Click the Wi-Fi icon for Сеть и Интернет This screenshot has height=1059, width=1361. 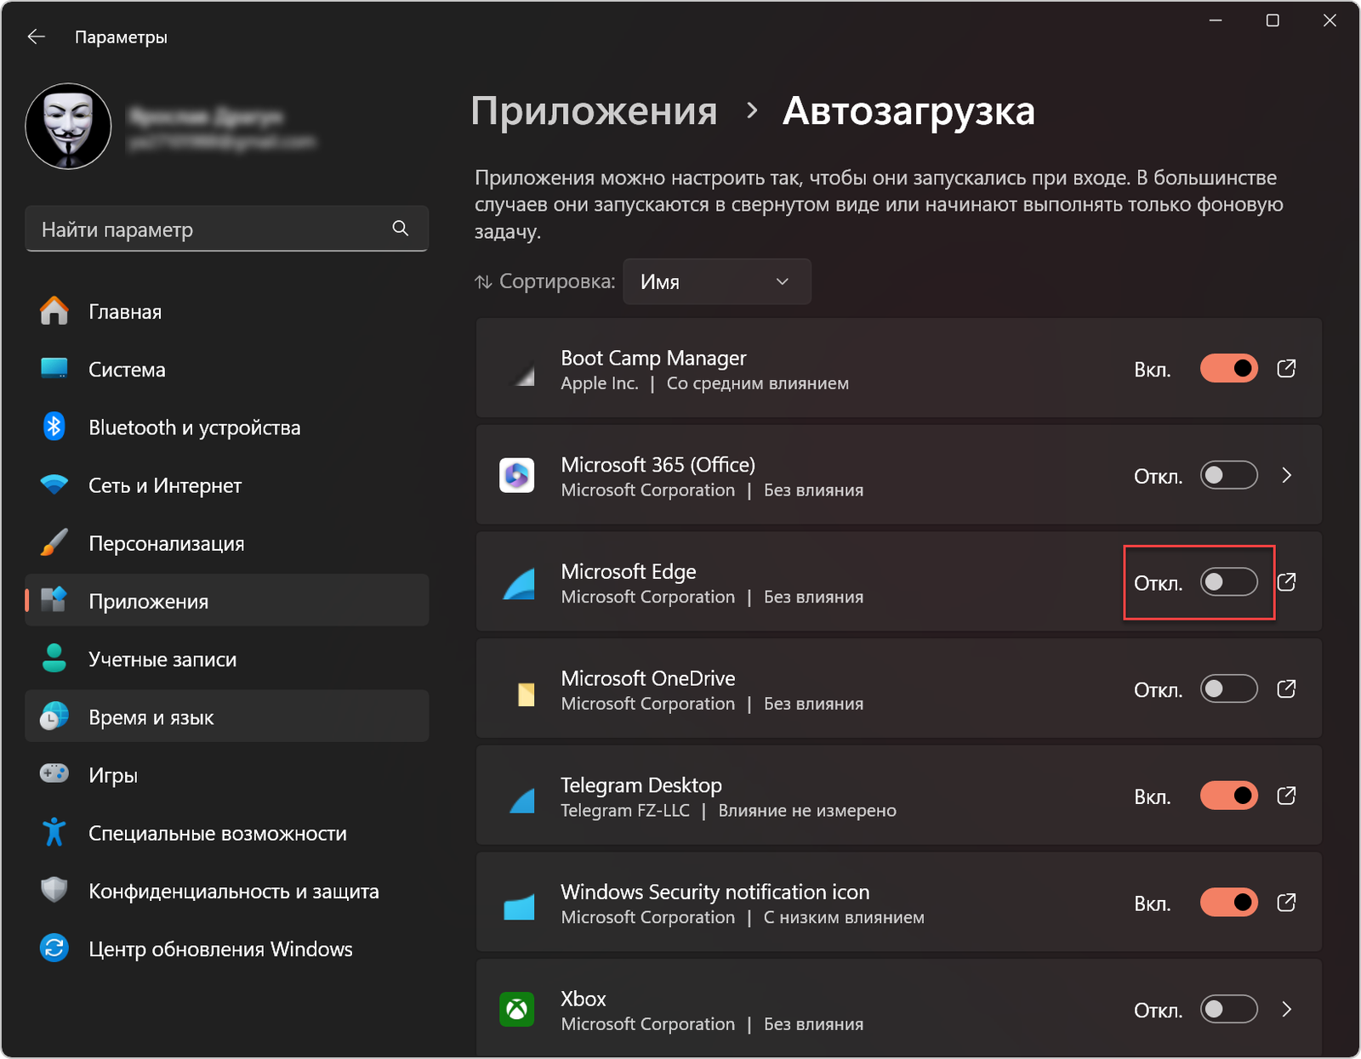pos(54,485)
